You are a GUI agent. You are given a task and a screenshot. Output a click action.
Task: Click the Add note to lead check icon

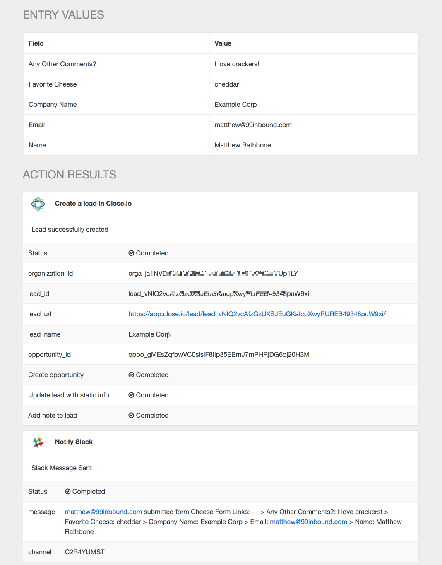tap(131, 415)
